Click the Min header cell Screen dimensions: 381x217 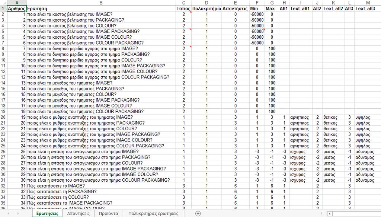pyautogui.click(x=257, y=9)
